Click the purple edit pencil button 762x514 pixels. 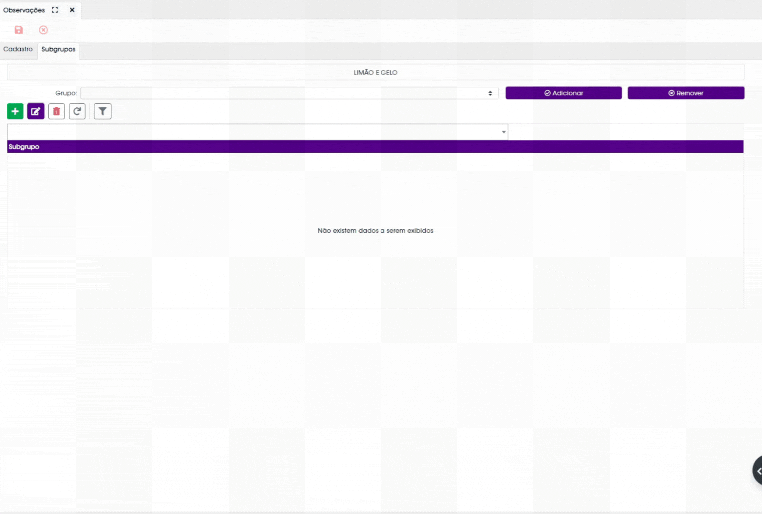pyautogui.click(x=36, y=111)
